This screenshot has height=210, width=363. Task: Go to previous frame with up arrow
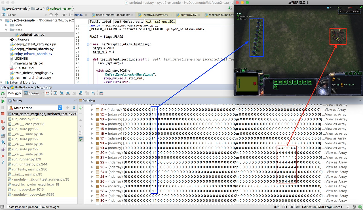click(68, 108)
